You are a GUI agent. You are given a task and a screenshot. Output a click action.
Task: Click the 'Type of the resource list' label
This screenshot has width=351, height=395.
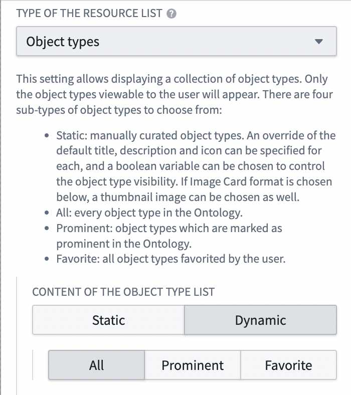[89, 14]
